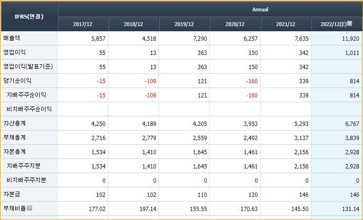
Task: Click the 7,635 sales value for 2021/12
Action: click(301, 39)
